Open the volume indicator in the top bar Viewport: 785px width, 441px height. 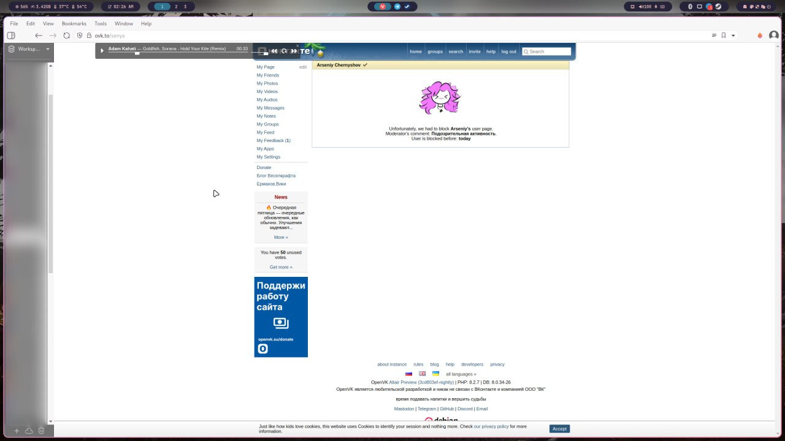tap(645, 7)
